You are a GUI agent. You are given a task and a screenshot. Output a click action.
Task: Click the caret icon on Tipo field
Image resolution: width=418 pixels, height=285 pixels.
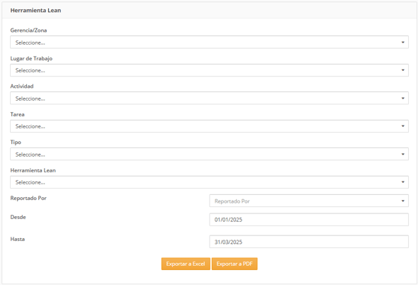coord(403,154)
